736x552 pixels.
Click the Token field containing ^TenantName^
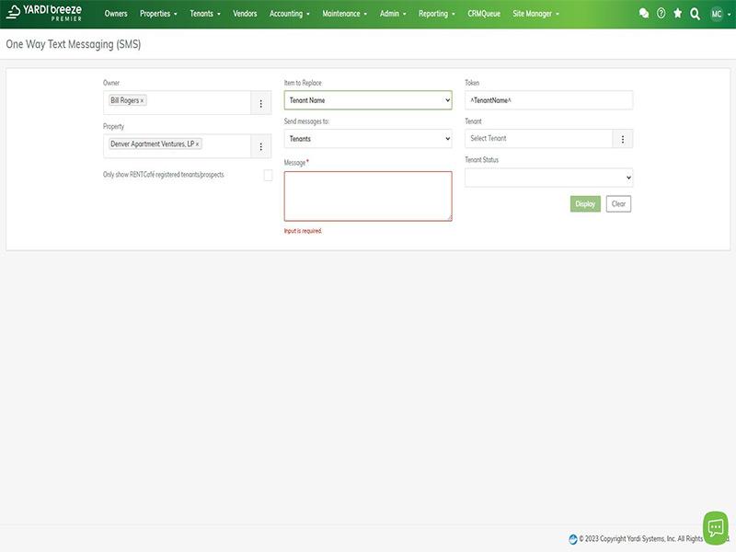coord(548,100)
